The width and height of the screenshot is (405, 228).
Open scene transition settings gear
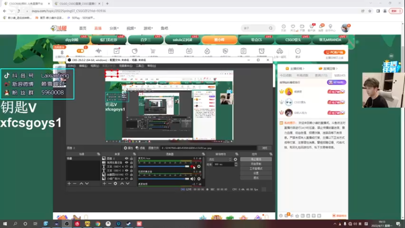(x=235, y=160)
